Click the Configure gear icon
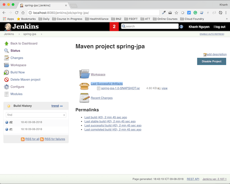 [7, 87]
